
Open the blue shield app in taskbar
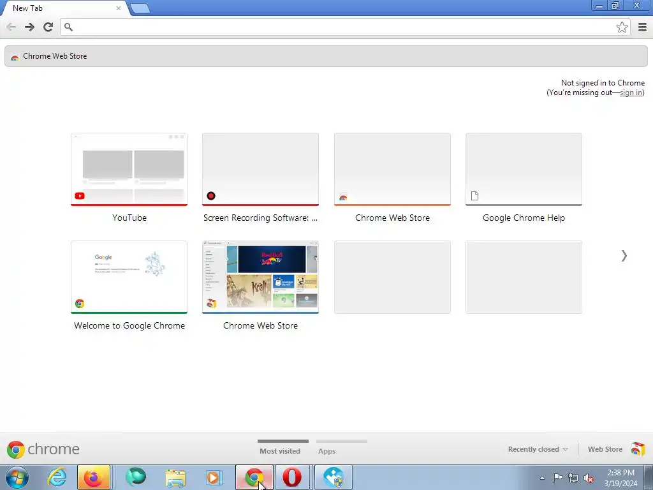point(334,477)
